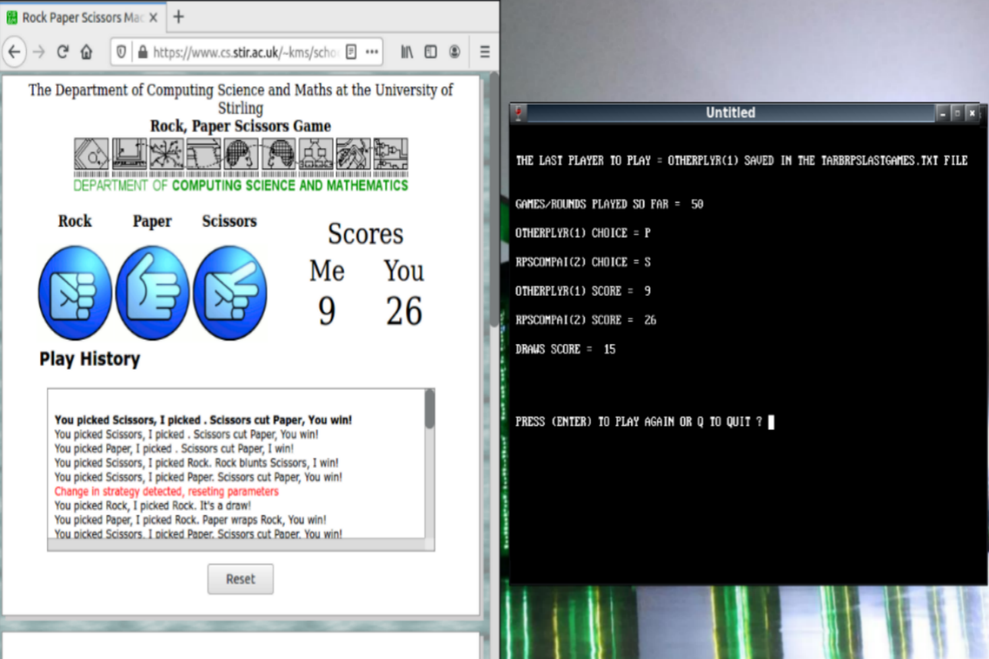
Task: Click history line "It's a draw!"
Action: [153, 506]
